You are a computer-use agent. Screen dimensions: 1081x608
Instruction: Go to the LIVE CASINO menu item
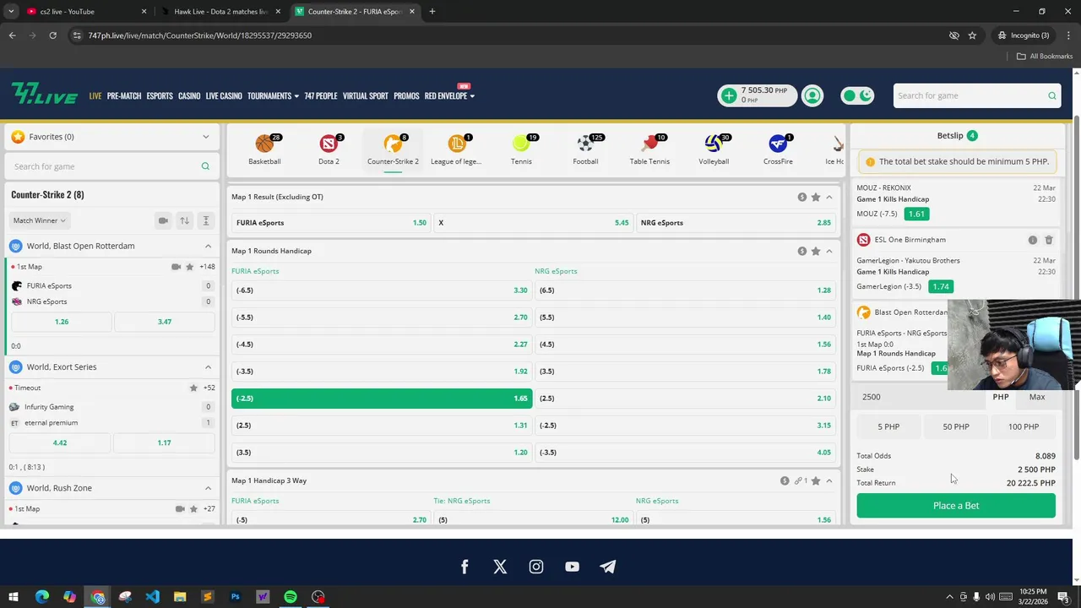click(224, 96)
